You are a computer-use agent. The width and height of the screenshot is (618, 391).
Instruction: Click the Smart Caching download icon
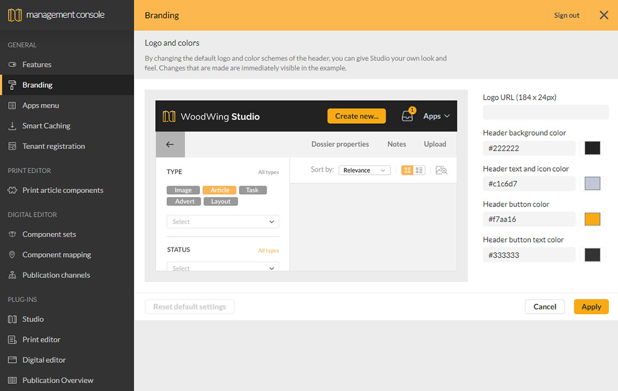tap(12, 126)
